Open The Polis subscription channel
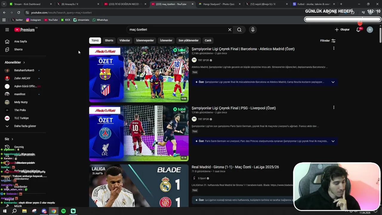This screenshot has width=382, height=215. click(x=20, y=110)
